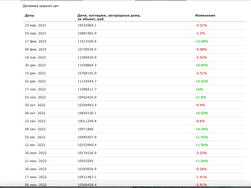Select date cell '18 янв. 2023'

tap(35, 57)
